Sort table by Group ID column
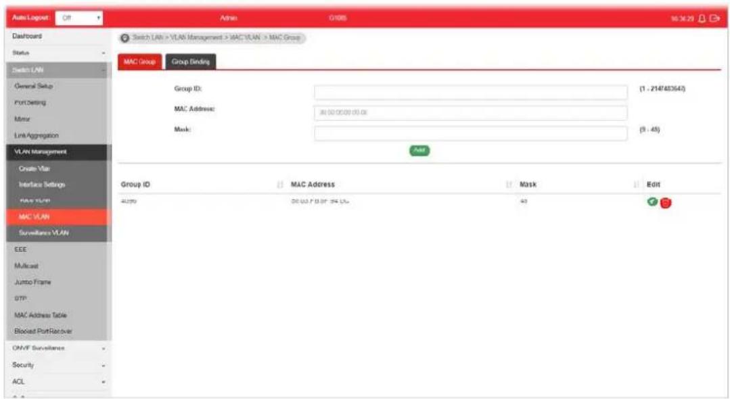 tap(280, 185)
